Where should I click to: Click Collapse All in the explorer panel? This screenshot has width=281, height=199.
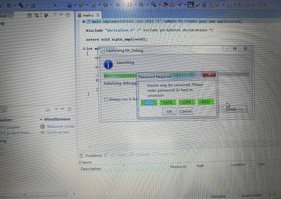pyautogui.click(x=30, y=15)
